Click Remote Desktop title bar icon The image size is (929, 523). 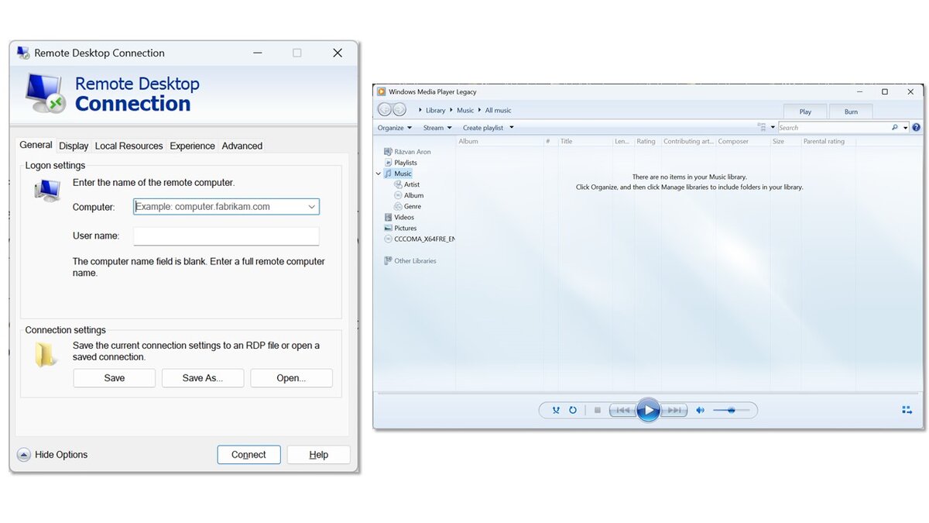click(23, 53)
